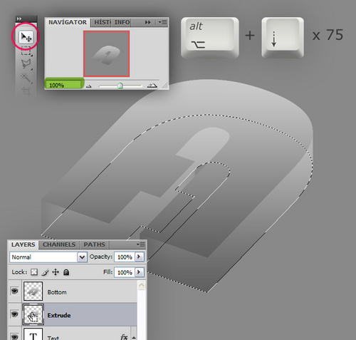
Task: Select the Rectangular Marquee tool
Action: (x=26, y=51)
